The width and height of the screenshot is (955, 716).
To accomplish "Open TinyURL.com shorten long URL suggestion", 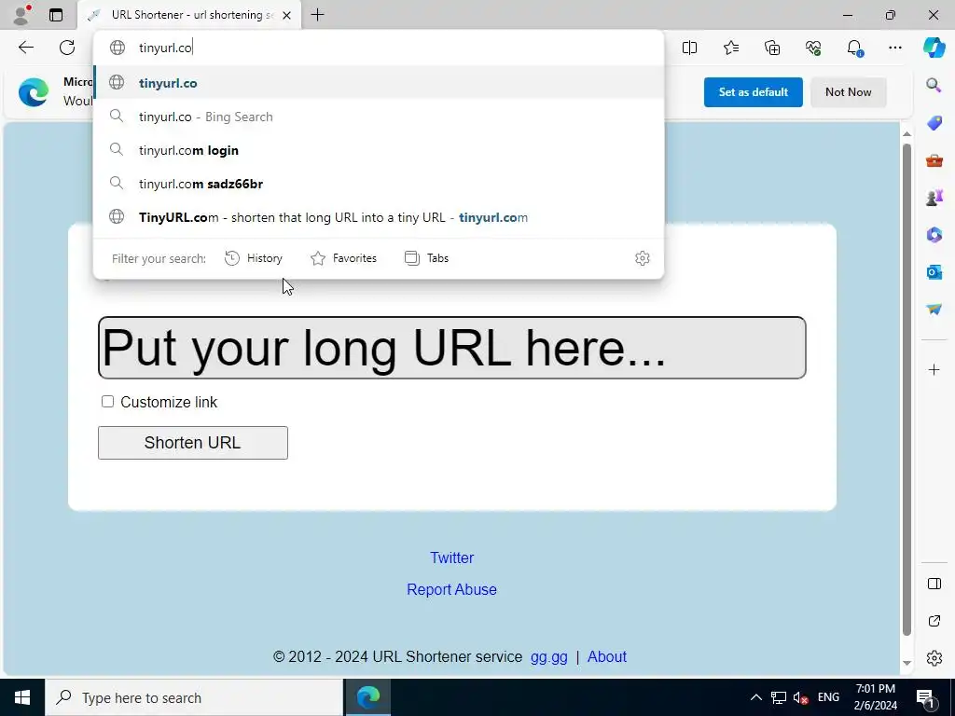I will tap(379, 216).
